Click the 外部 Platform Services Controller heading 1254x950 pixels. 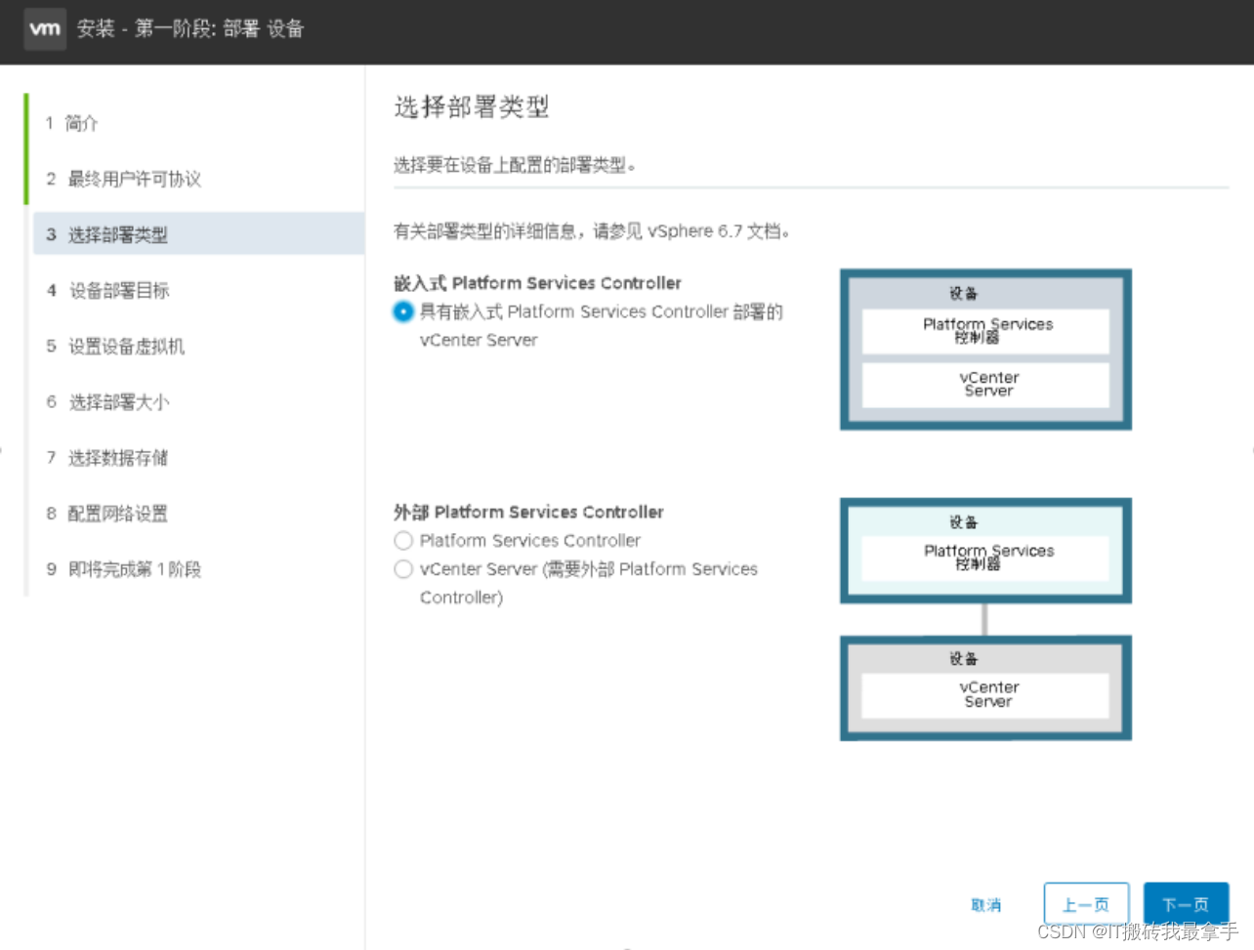528,512
